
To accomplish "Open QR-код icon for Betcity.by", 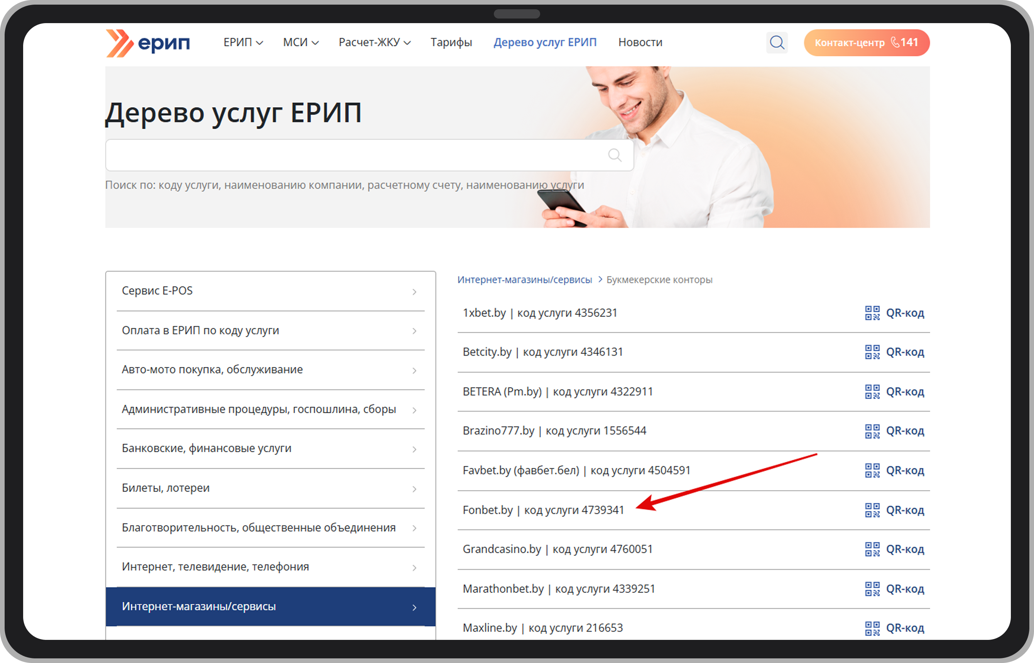I will 872,352.
